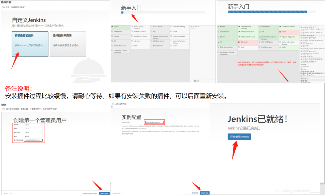This screenshot has width=325, height=195.
Task: Click the 'Jenkins已就绪!' heading
Action: (x=257, y=119)
